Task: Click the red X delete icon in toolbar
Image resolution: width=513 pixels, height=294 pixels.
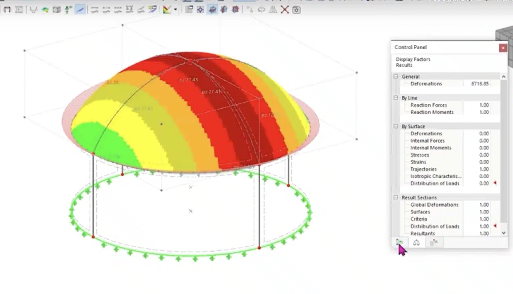Action: click(285, 10)
